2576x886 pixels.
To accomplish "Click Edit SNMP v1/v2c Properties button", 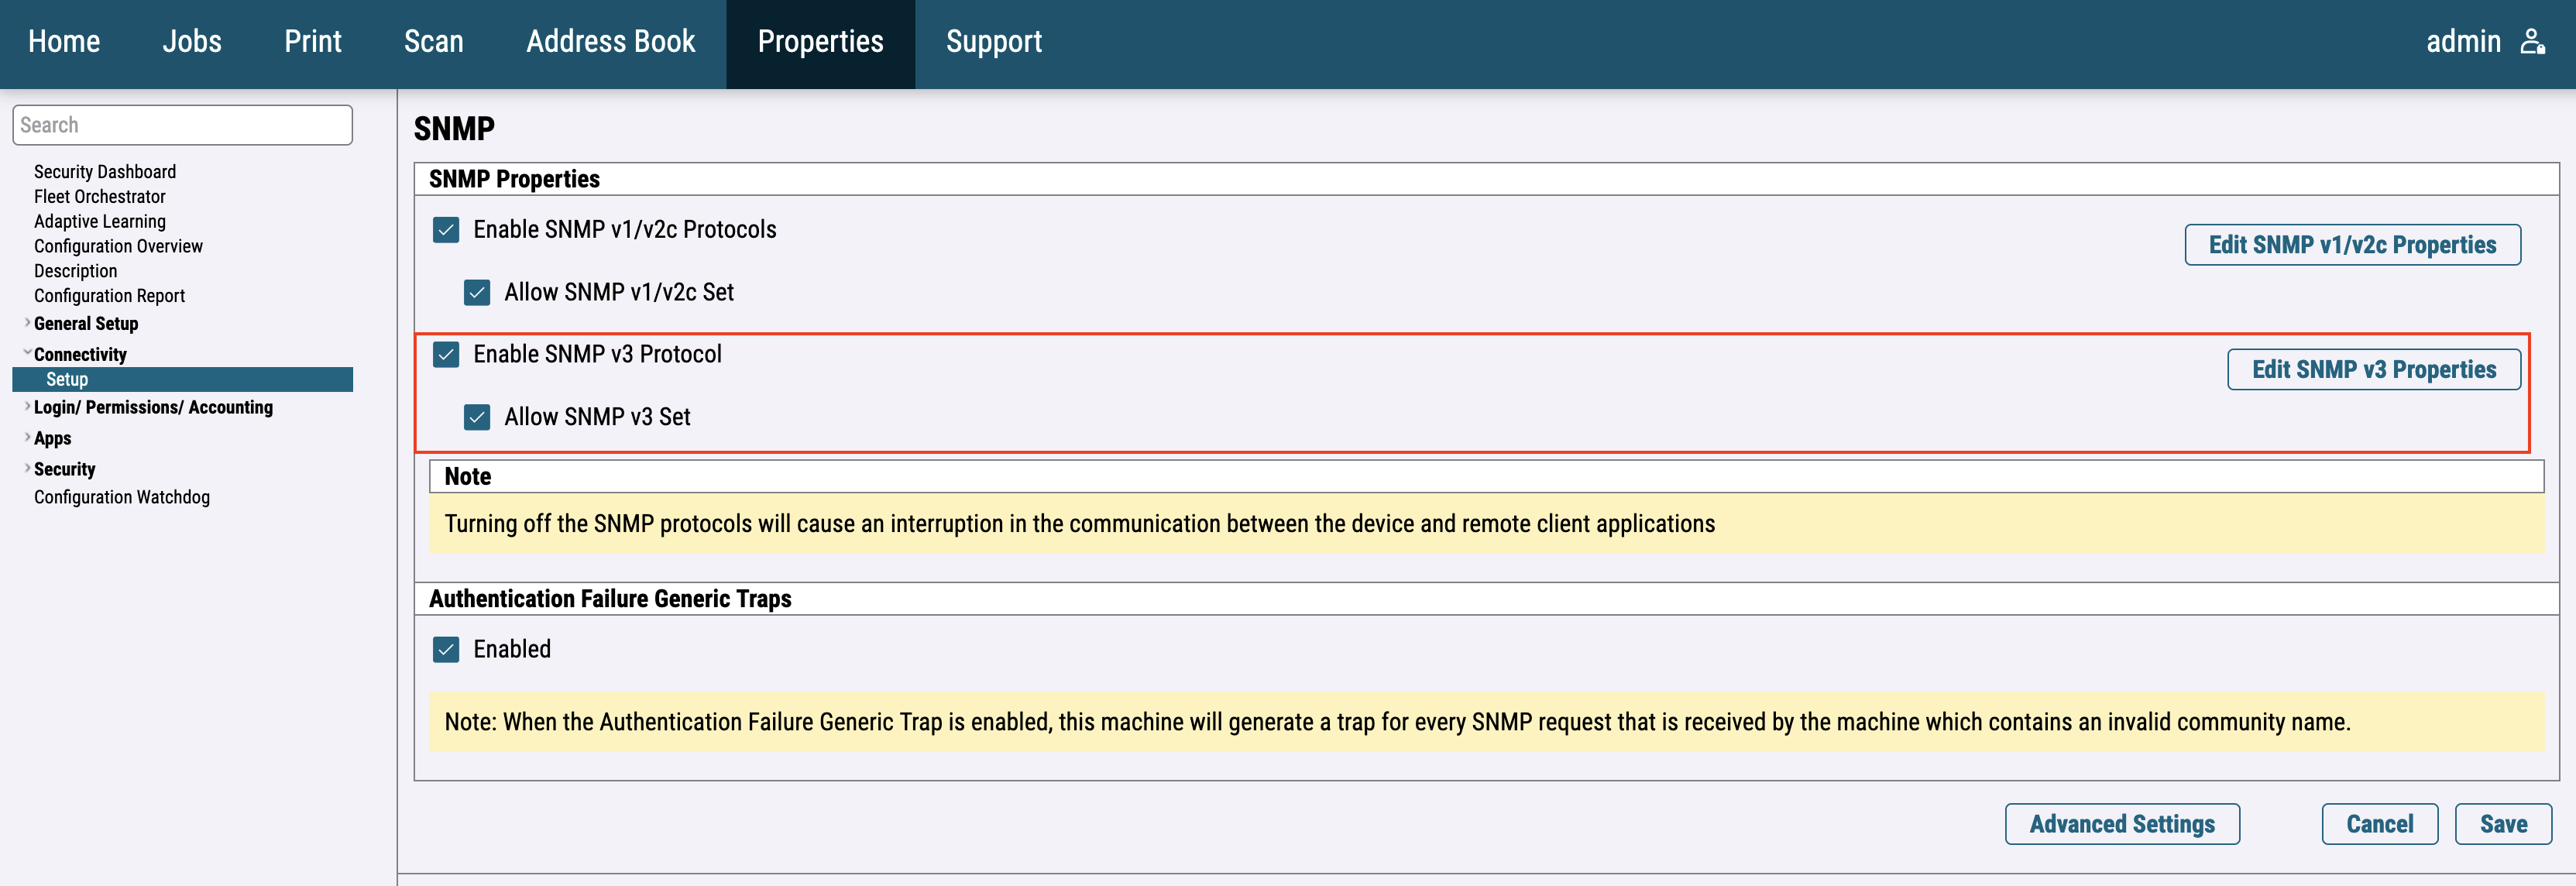I will pyautogui.click(x=2351, y=245).
